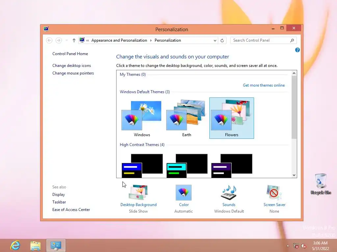Screen dimensions: 337x252
Task: Select the Earth theme
Action: (x=187, y=118)
